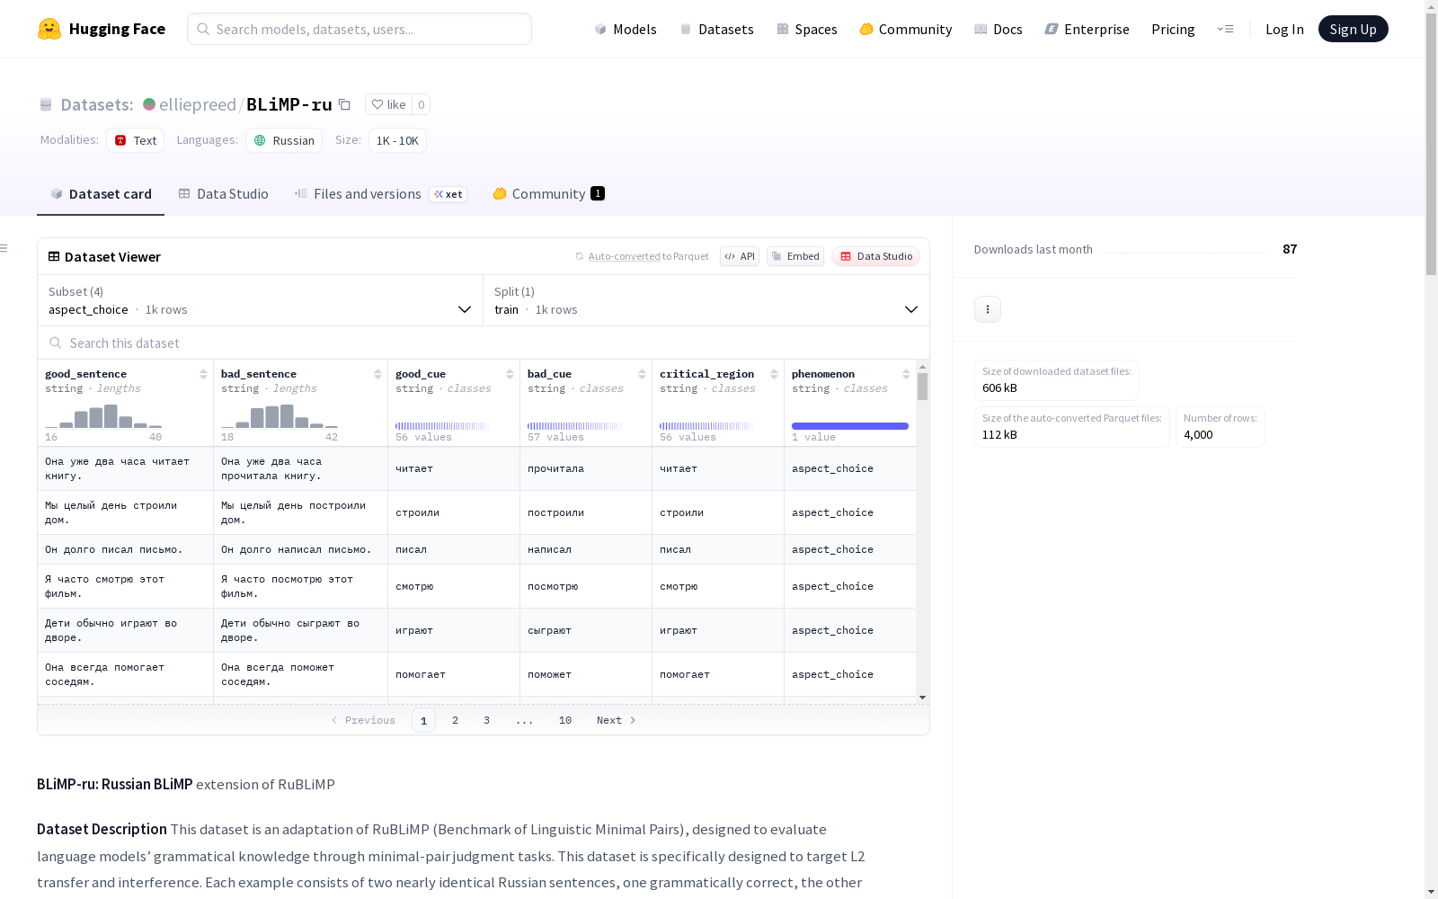Click the current page 1 button
1438x899 pixels.
coord(423,720)
